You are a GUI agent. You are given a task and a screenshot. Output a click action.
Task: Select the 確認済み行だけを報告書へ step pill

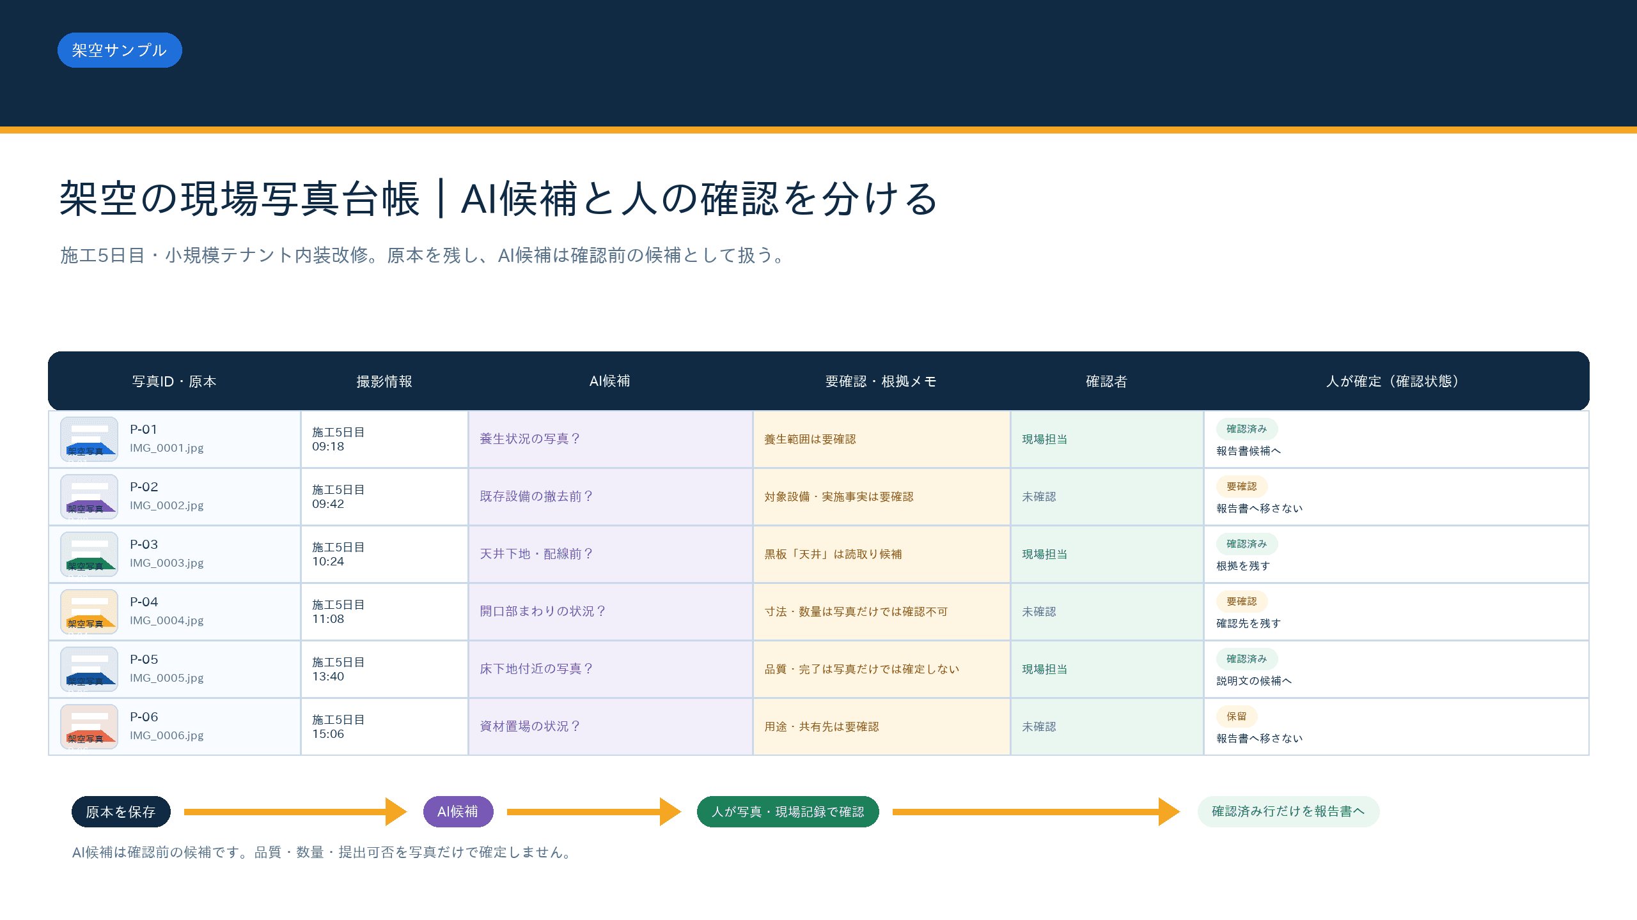tap(1288, 811)
